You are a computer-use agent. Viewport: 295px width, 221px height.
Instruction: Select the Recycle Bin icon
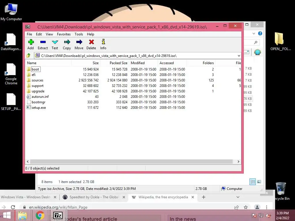point(281,191)
